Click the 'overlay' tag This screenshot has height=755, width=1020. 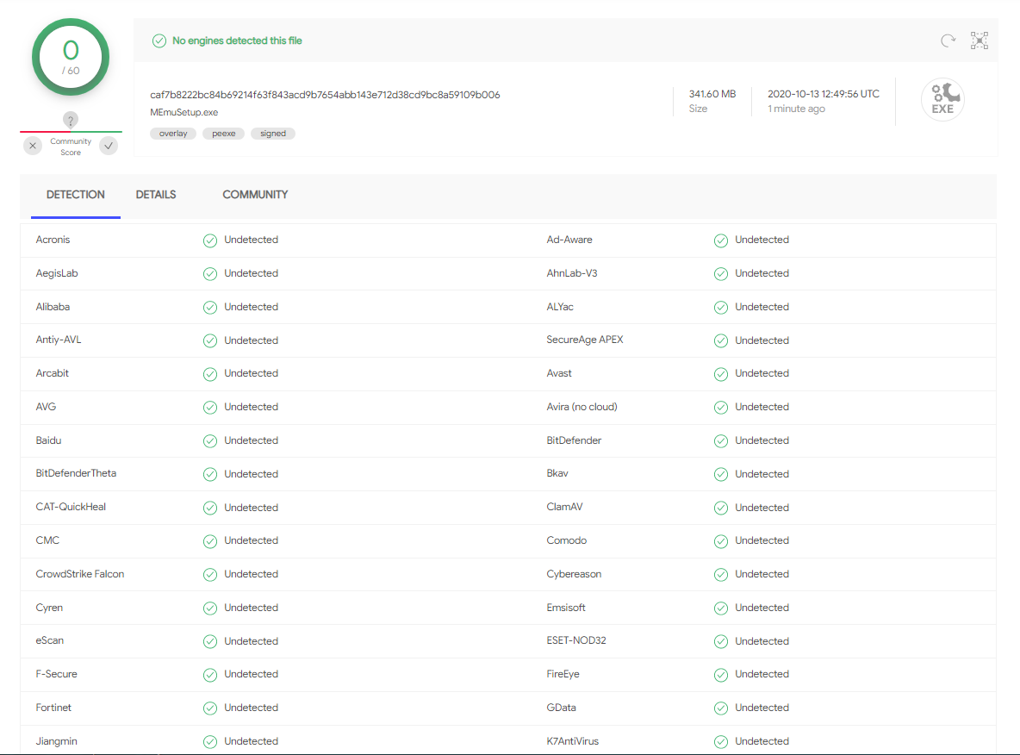click(173, 134)
